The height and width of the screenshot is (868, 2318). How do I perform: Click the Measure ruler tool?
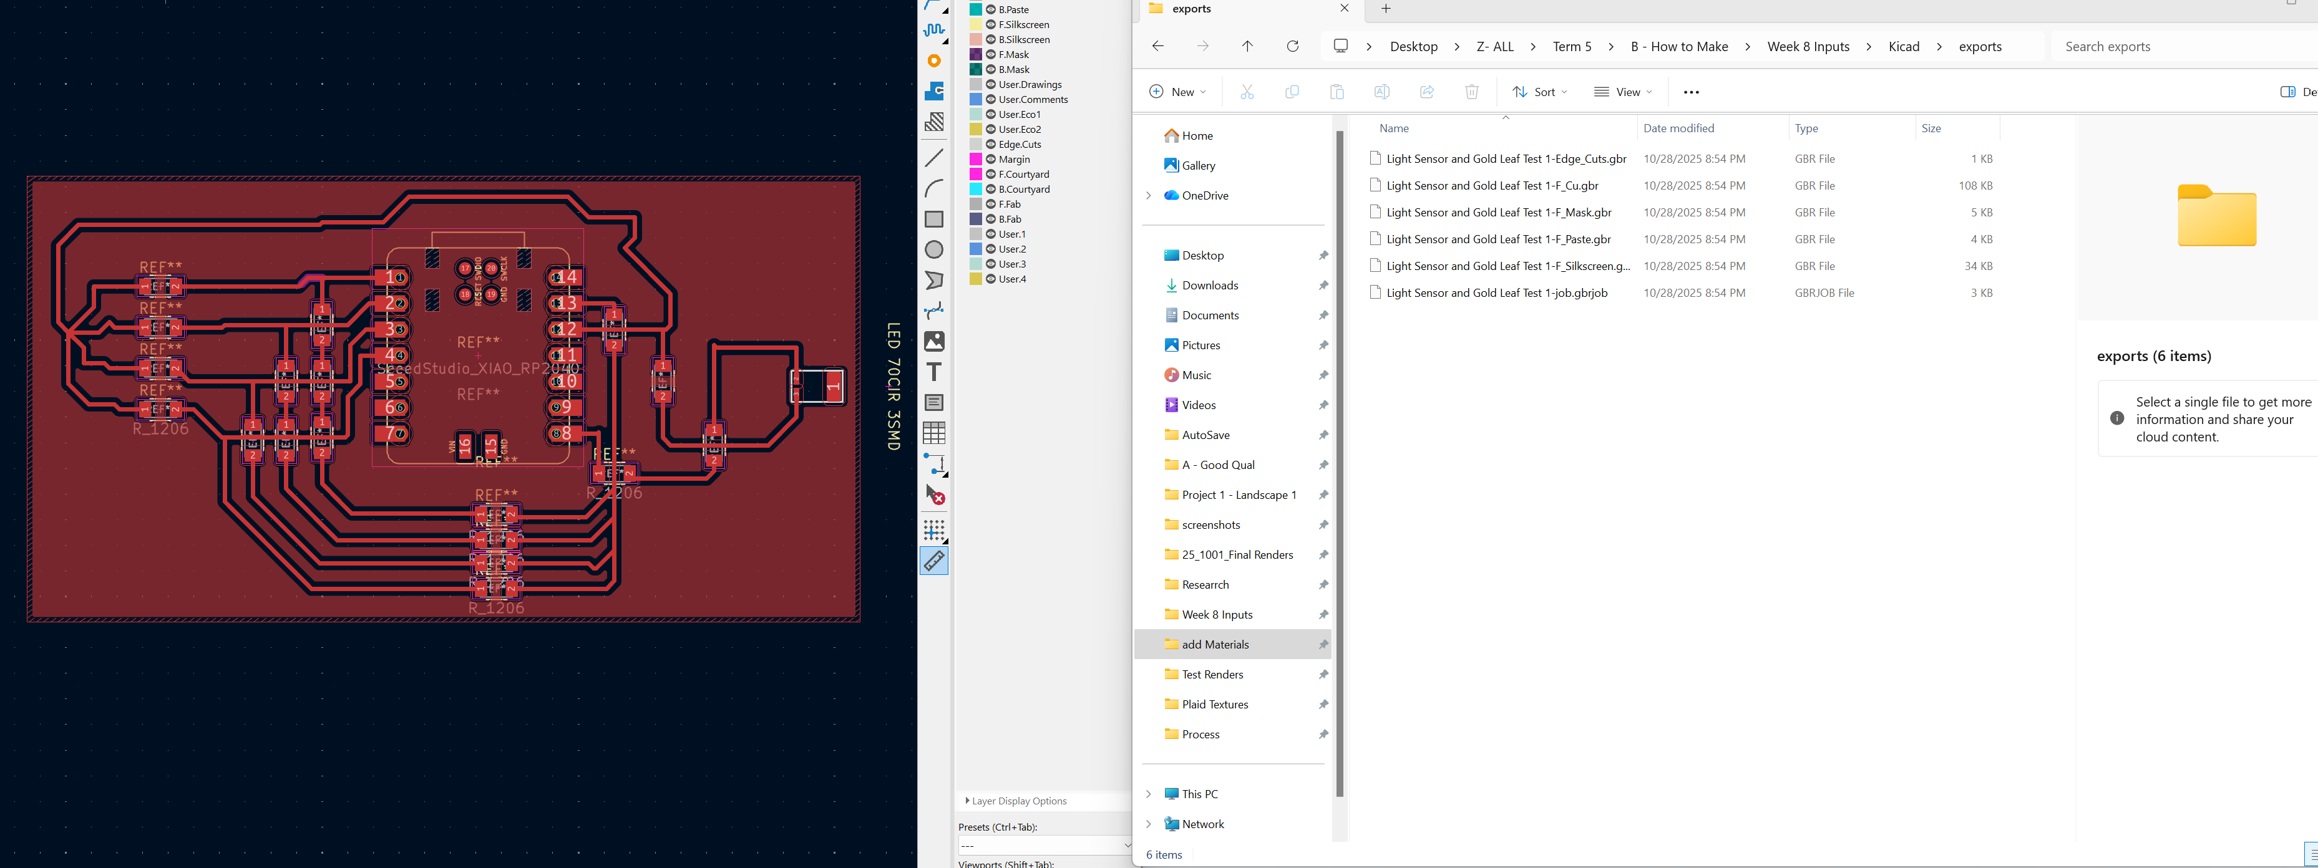point(934,561)
